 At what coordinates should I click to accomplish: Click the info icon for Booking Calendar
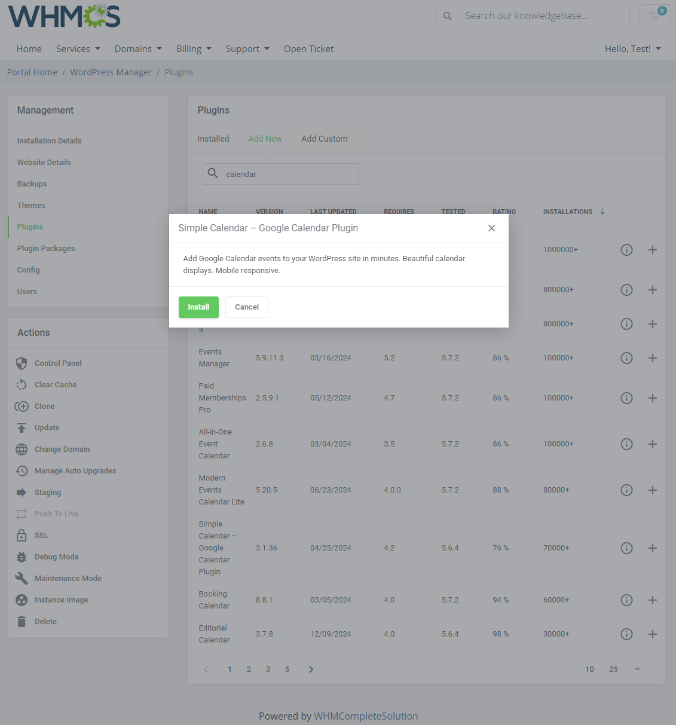tap(626, 600)
